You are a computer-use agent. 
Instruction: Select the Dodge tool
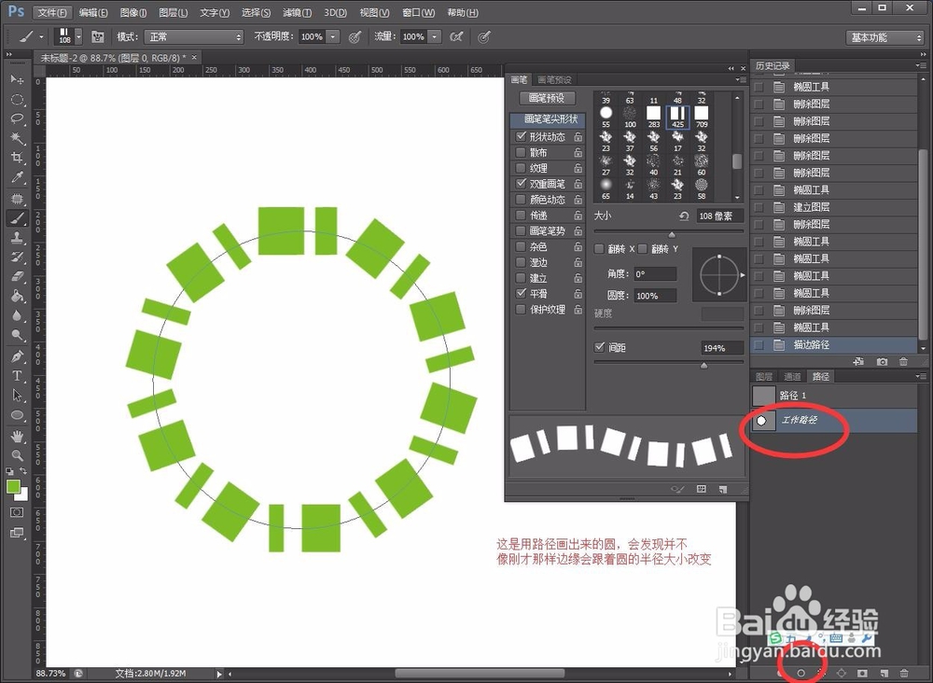tap(17, 336)
